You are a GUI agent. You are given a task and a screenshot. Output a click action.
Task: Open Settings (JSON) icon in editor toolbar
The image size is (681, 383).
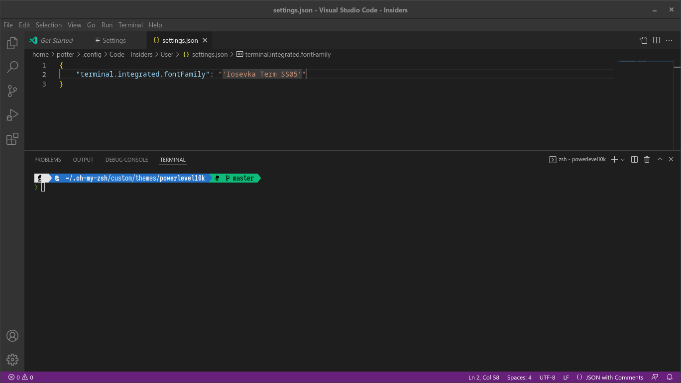pyautogui.click(x=643, y=40)
